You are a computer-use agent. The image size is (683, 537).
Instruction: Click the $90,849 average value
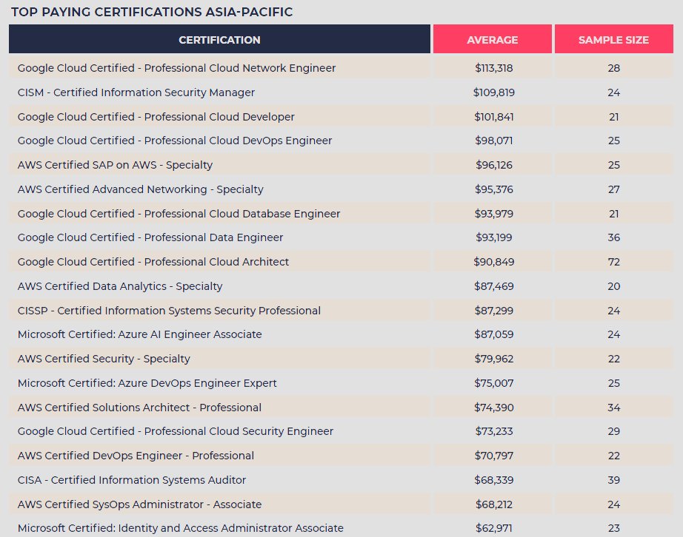[494, 262]
